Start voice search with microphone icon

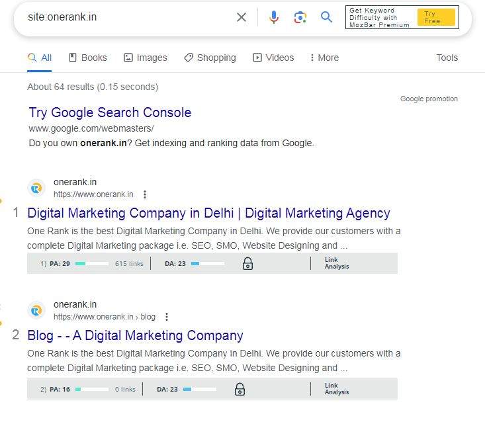pos(274,17)
